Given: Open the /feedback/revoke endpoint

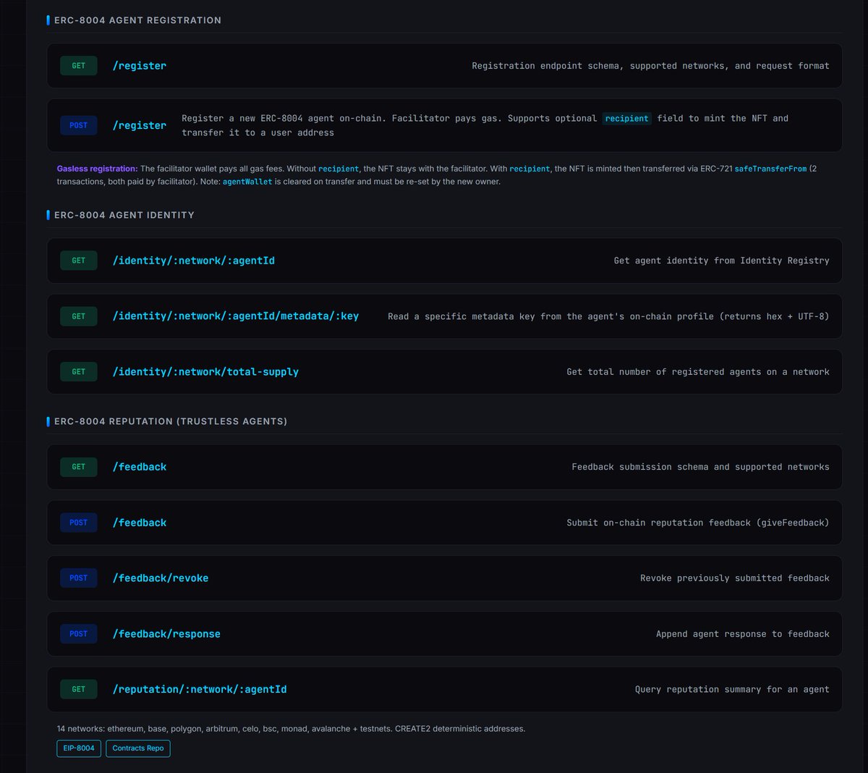Looking at the screenshot, I should 161,579.
